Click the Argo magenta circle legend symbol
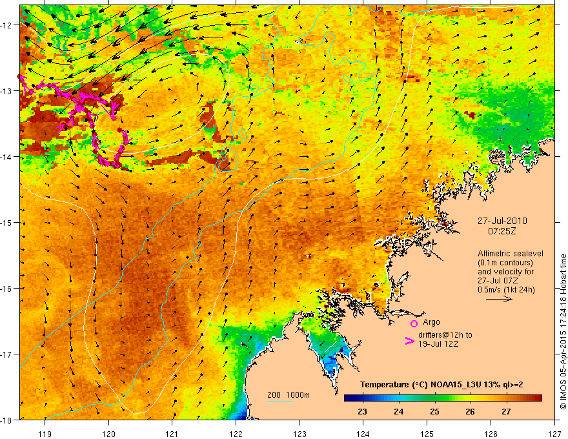Screen dimensions: 568x439 coord(414,323)
